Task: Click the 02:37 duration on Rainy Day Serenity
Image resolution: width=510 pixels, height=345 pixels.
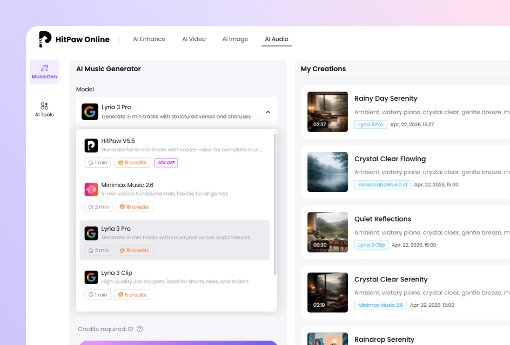Action: (x=319, y=125)
